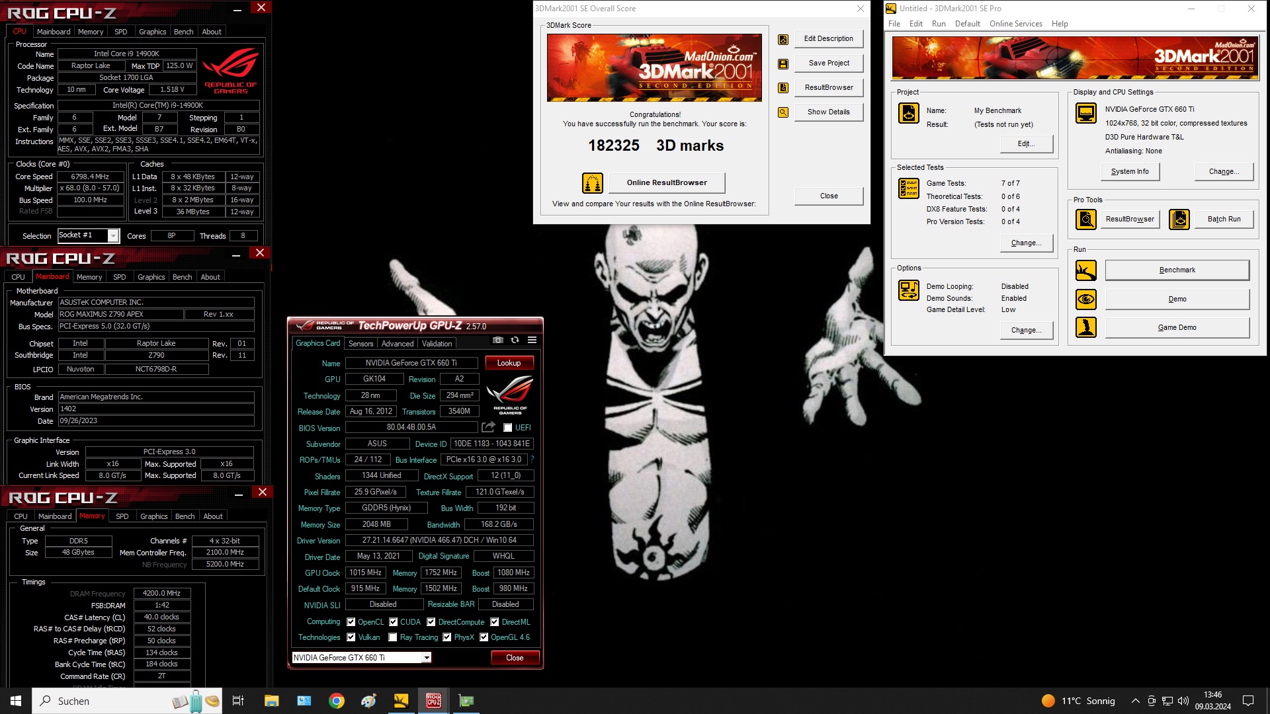The height and width of the screenshot is (714, 1270).
Task: Click the Selected Tests checklist icon
Action: point(908,188)
